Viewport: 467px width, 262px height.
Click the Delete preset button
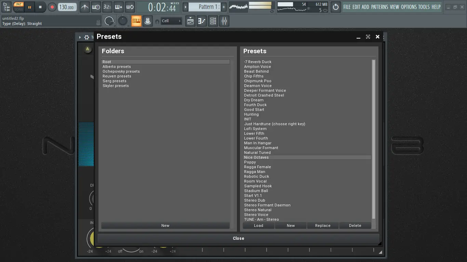(355, 225)
